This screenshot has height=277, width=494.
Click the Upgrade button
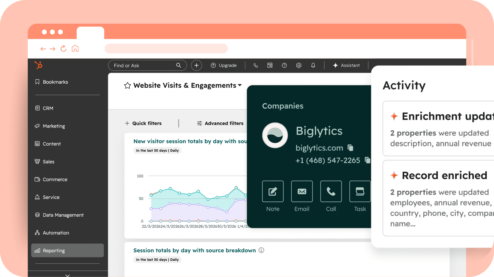224,66
